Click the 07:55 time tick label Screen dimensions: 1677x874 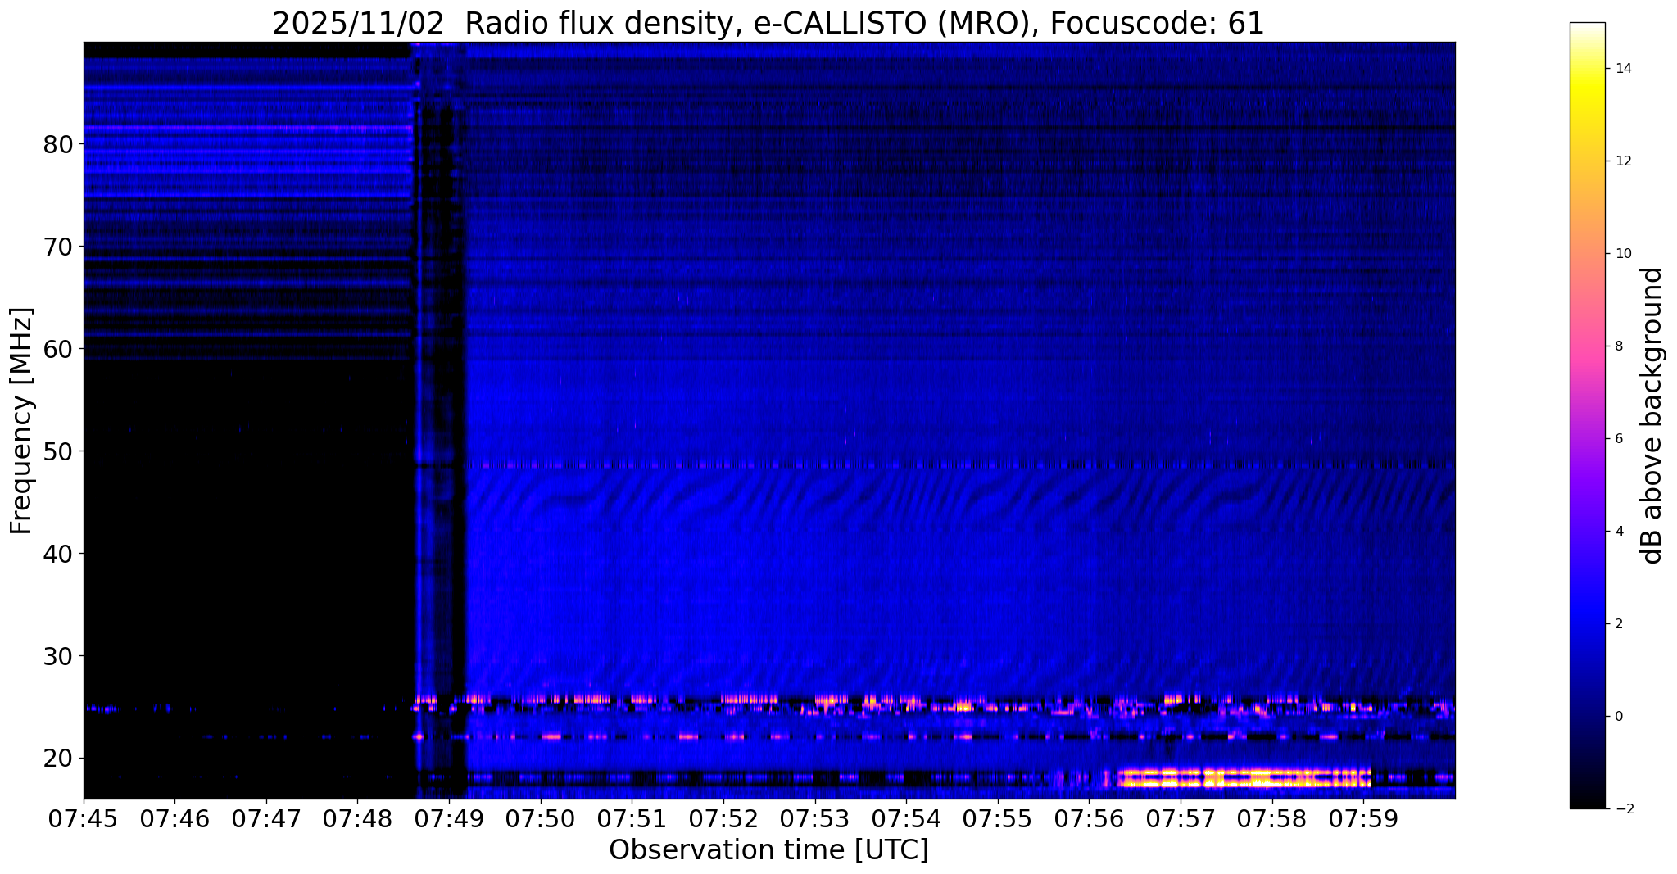(x=998, y=818)
